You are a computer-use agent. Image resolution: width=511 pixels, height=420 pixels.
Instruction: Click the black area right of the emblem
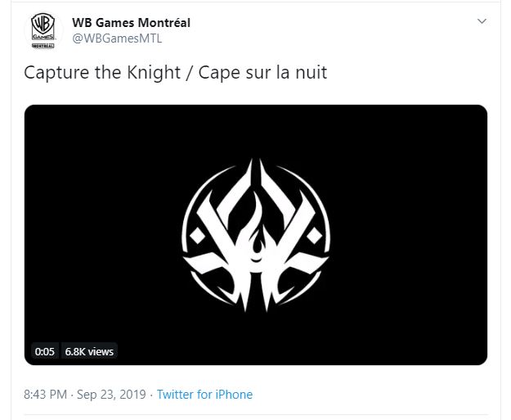coord(409,233)
